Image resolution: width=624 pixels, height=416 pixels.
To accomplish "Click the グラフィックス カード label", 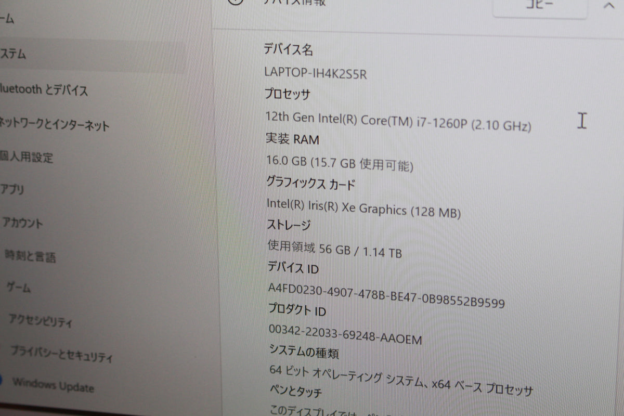I will [x=310, y=184].
